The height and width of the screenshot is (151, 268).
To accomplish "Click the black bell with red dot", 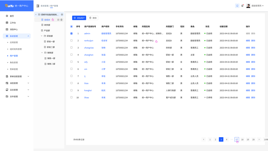I will (242, 6).
